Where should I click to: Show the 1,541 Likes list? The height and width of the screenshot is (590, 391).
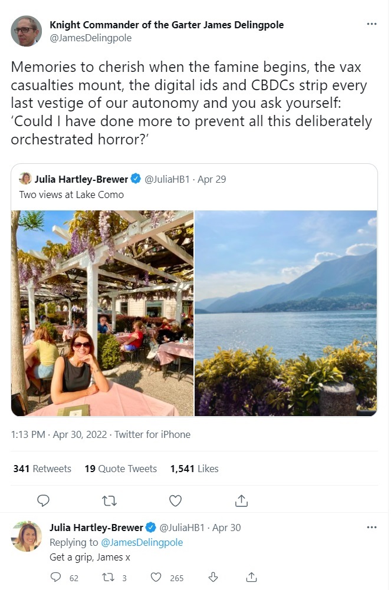[194, 469]
